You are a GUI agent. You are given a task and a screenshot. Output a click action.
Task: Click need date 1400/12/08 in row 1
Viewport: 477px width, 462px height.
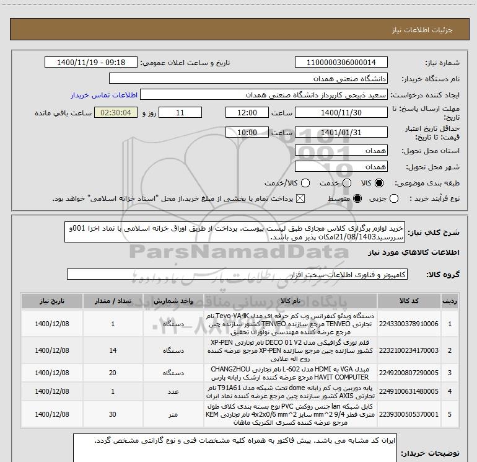52,324
